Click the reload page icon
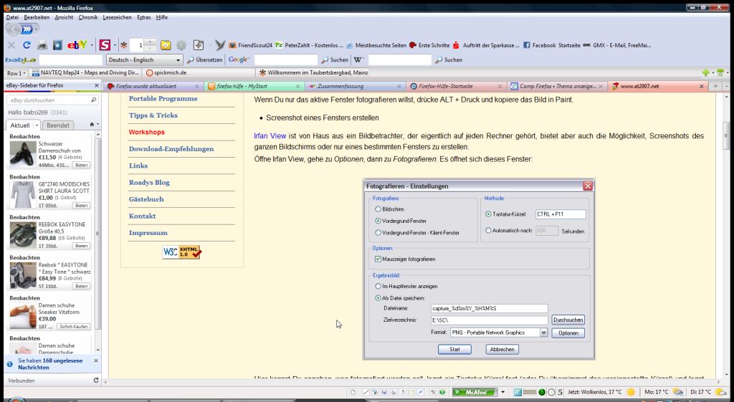Screen dimensions: 734x402 (x=26, y=45)
